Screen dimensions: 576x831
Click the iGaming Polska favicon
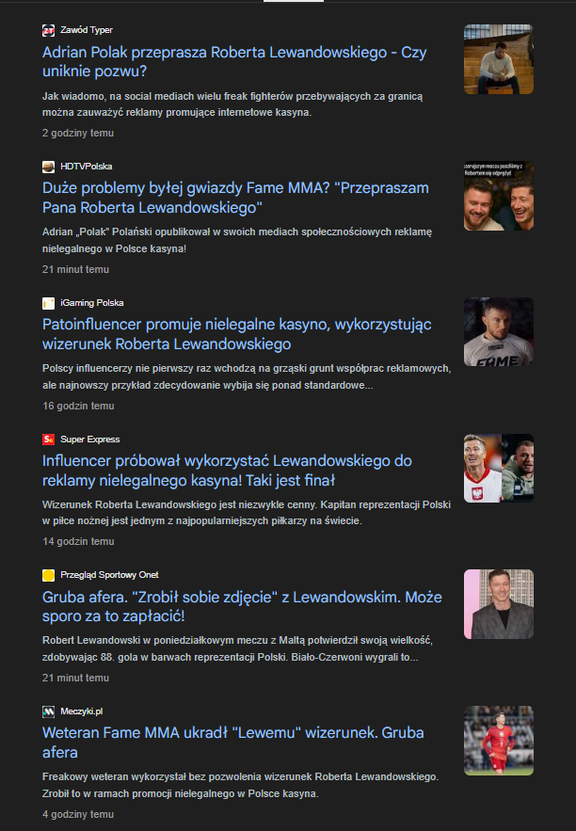48,303
